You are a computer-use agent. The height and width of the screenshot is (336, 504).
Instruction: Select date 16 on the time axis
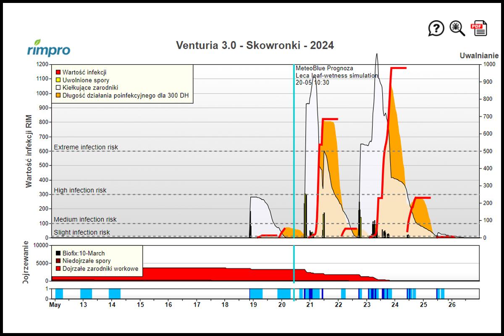168,305
